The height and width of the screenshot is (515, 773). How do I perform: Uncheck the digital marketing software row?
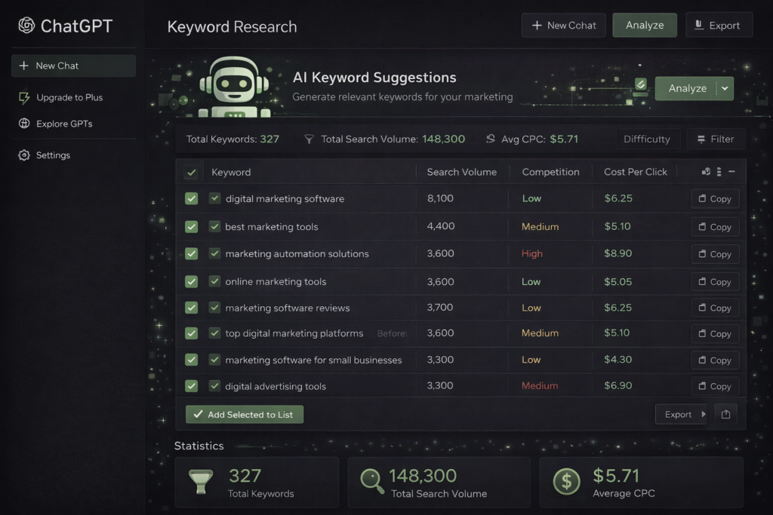[192, 198]
